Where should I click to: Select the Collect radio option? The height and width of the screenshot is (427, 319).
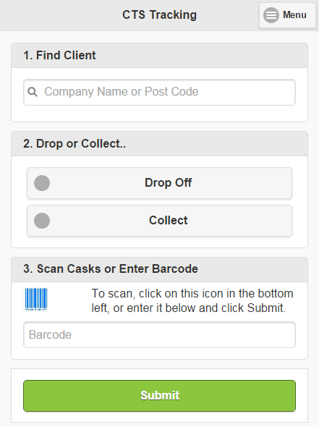[159, 221]
